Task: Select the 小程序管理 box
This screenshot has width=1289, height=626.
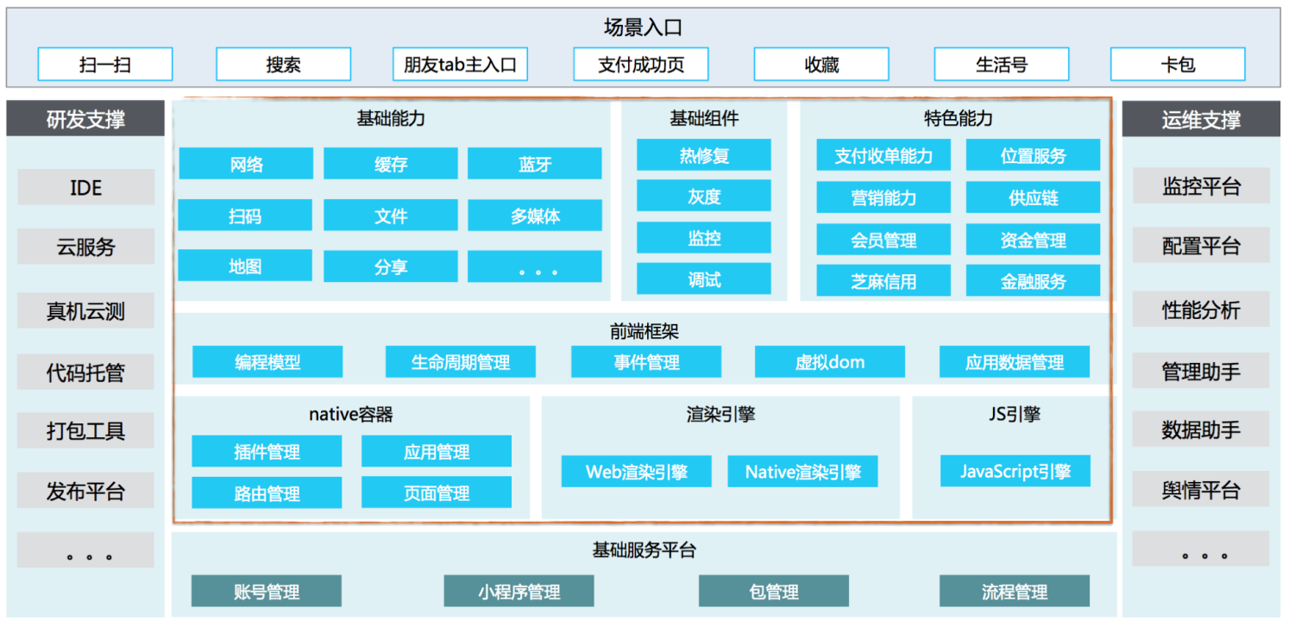Action: point(519,592)
